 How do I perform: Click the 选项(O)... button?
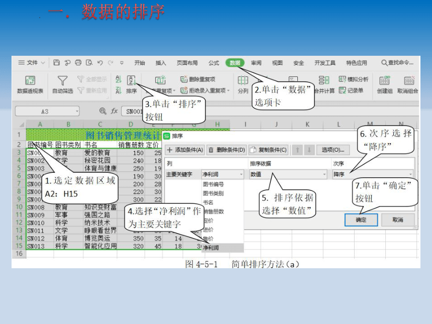pos(333,150)
